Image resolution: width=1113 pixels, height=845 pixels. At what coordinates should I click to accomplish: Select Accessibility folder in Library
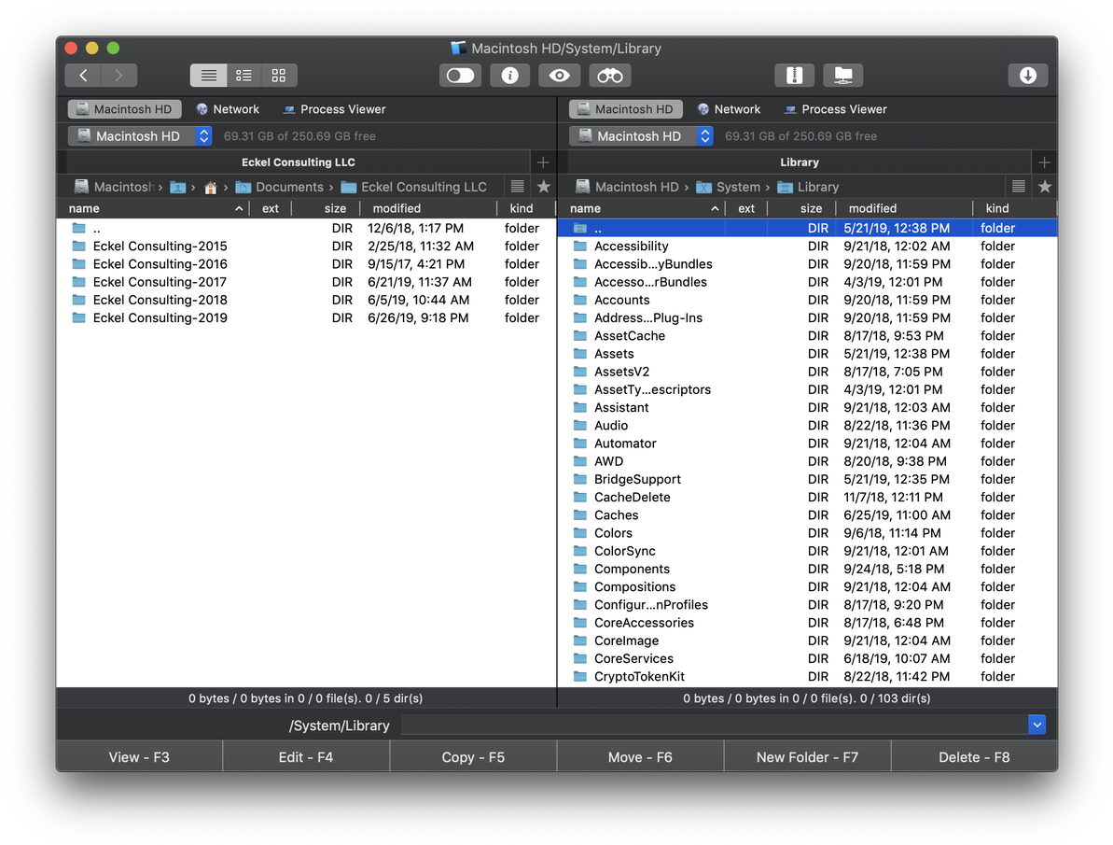(x=808, y=246)
